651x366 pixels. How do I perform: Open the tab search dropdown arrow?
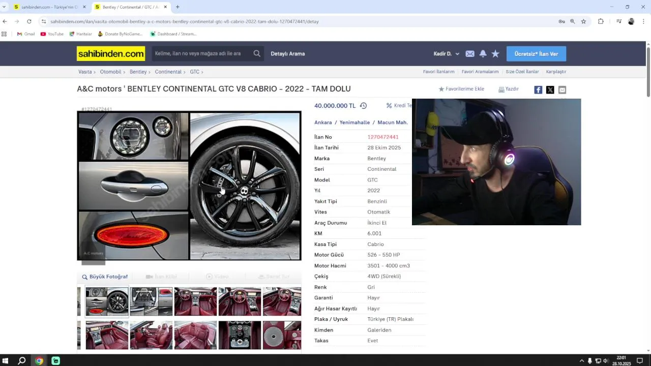click(x=4, y=7)
